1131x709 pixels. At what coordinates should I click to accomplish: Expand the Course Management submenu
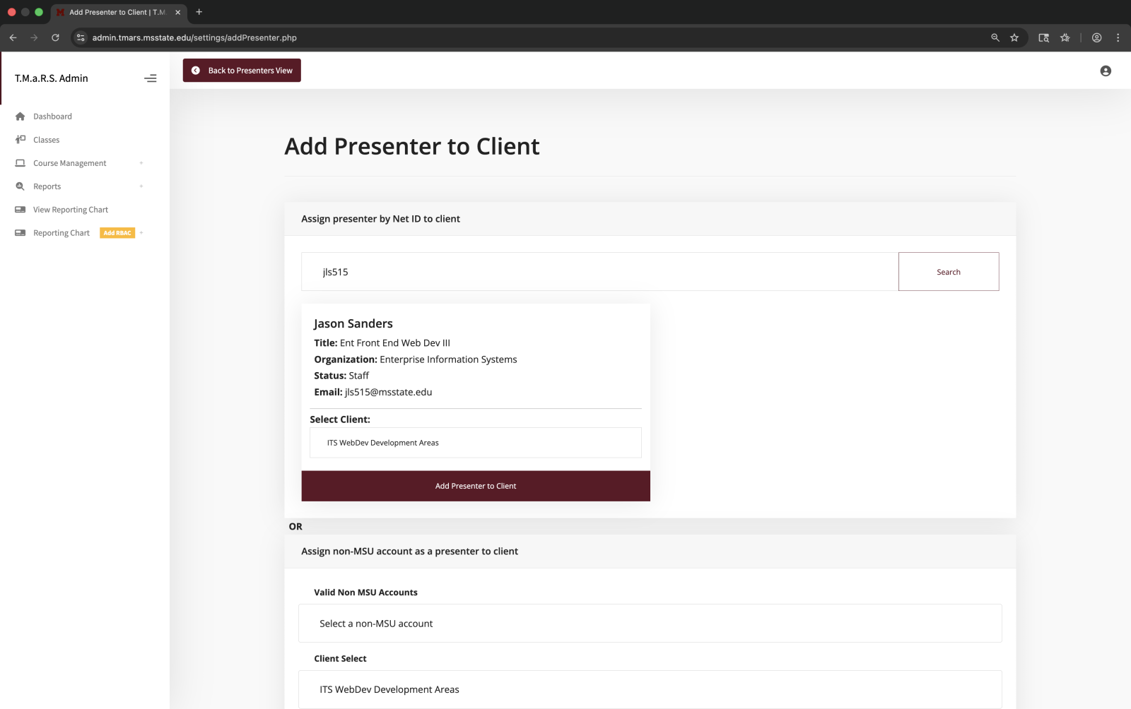point(141,162)
